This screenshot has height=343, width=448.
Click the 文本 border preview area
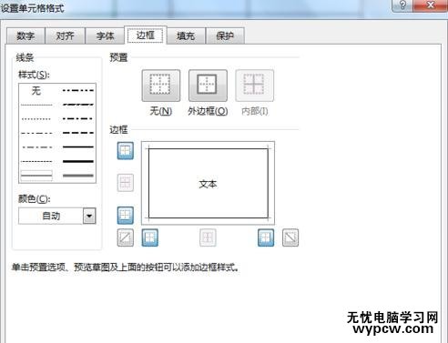tap(209, 183)
